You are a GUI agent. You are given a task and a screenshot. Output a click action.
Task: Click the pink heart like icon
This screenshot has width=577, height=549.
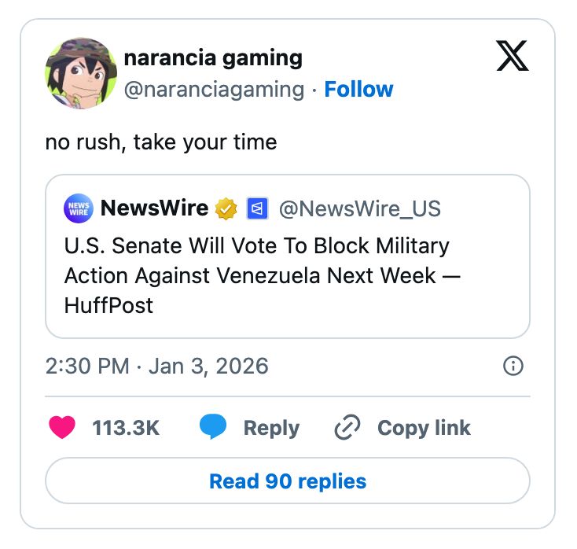(x=62, y=428)
